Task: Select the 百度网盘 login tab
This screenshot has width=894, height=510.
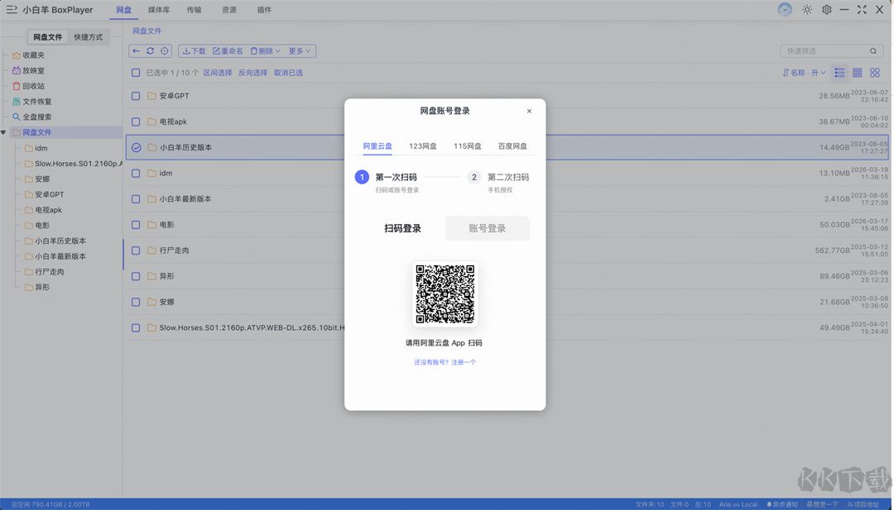Action: [x=512, y=146]
